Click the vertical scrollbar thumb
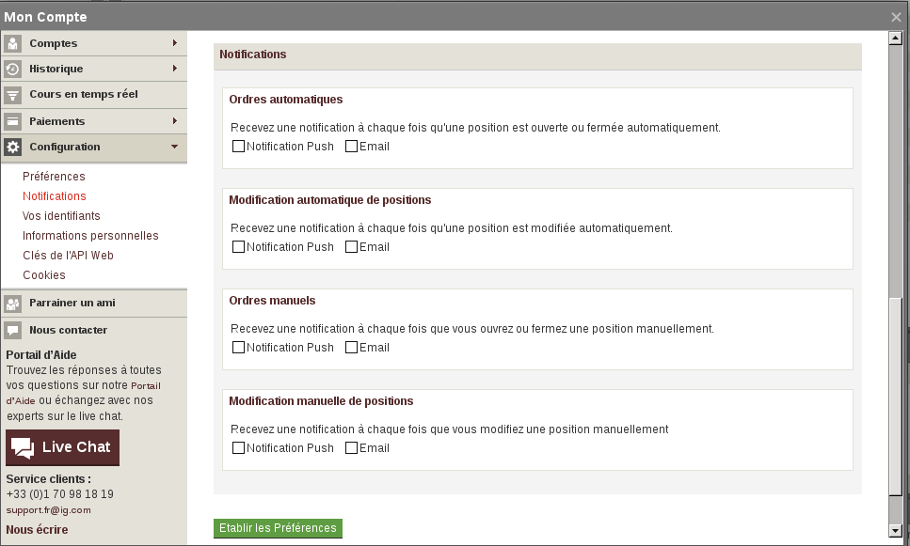Screen dimensions: 910x546 tap(895, 396)
